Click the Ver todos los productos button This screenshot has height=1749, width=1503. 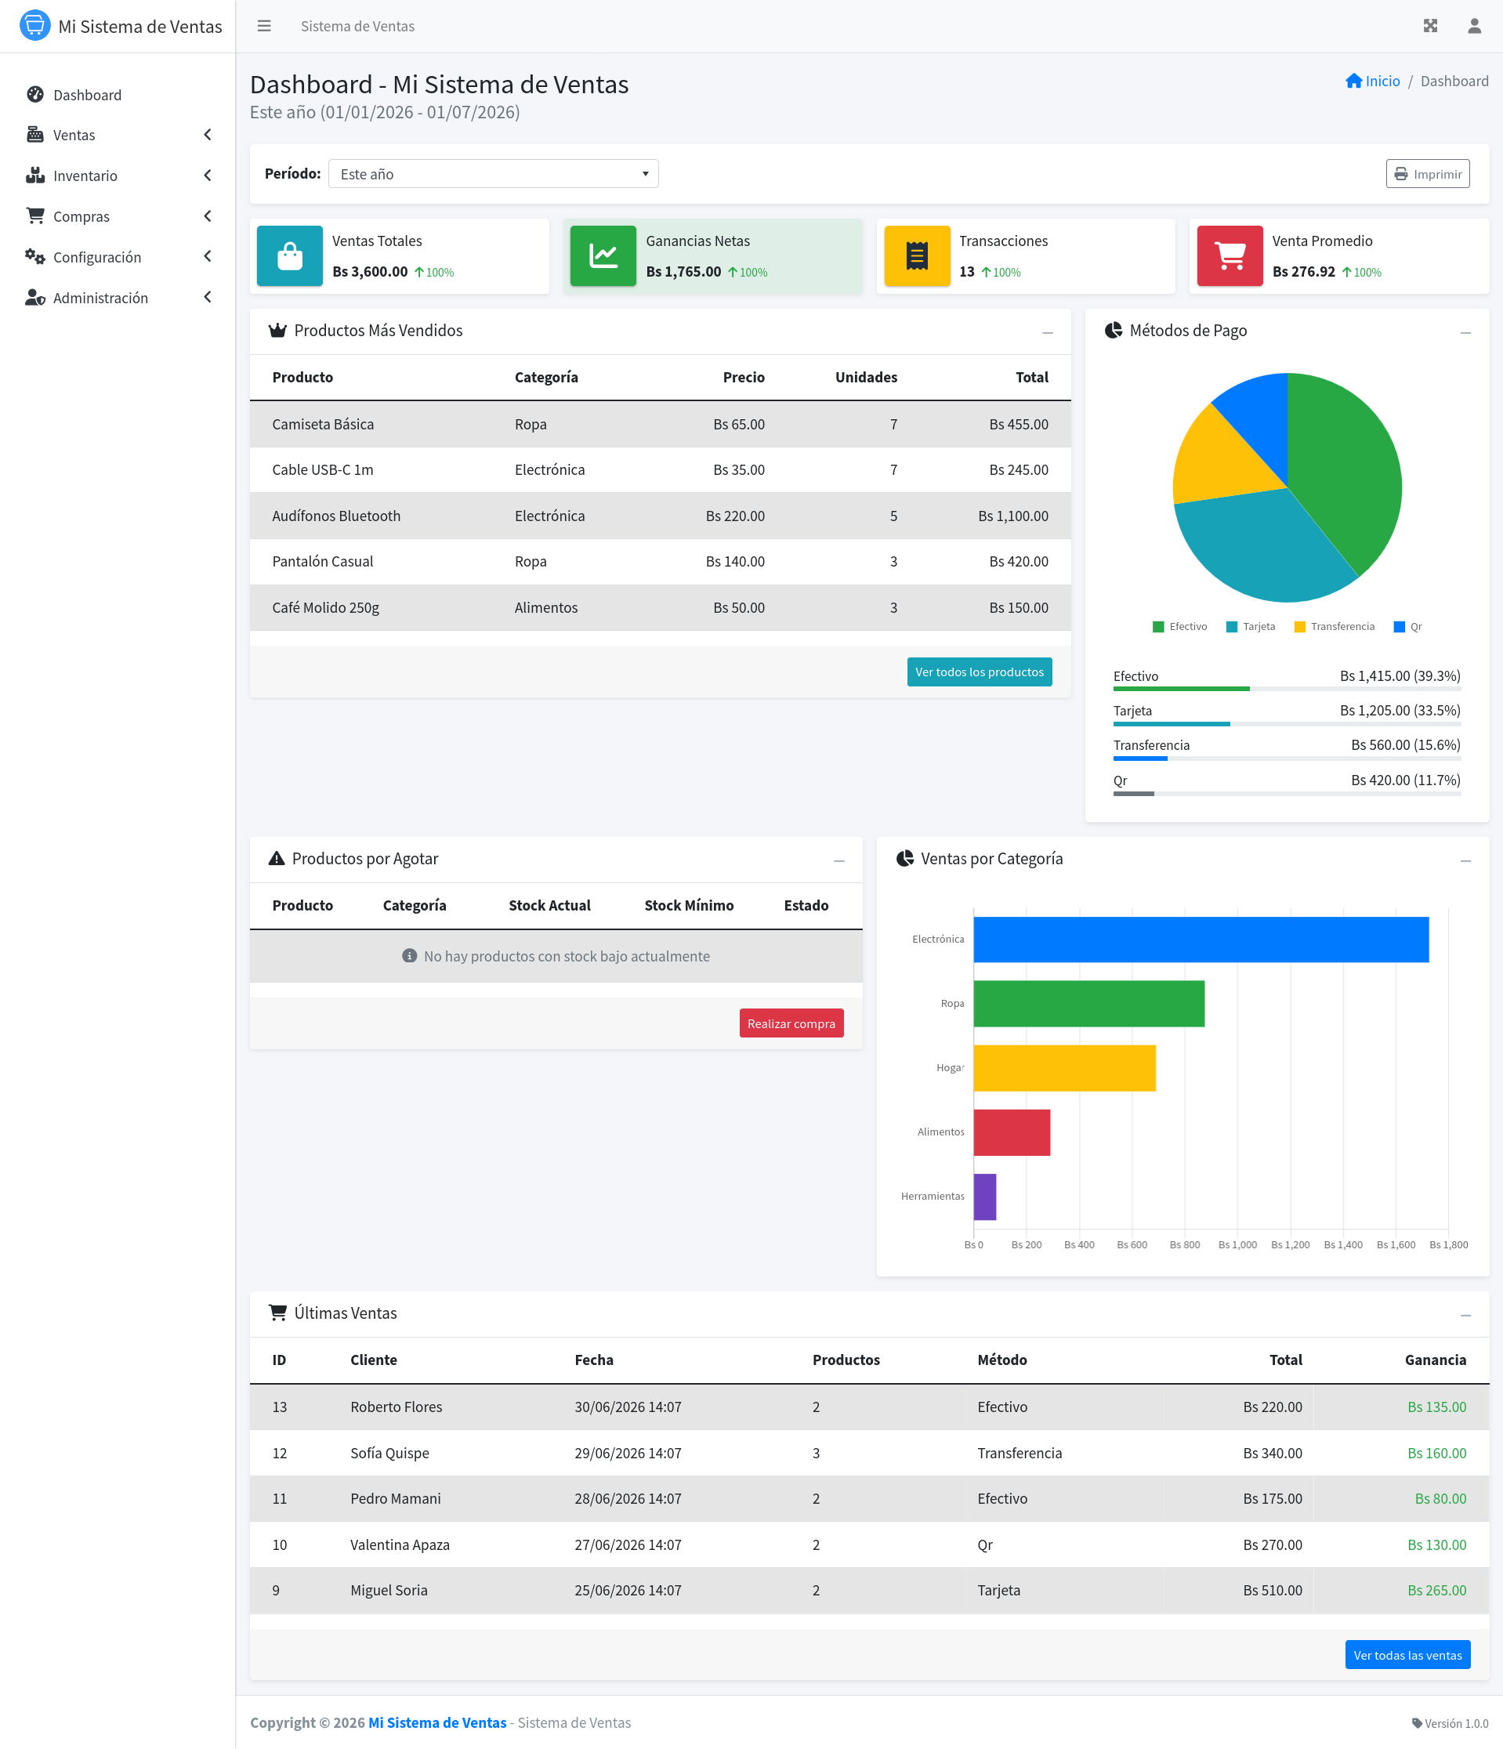[979, 672]
